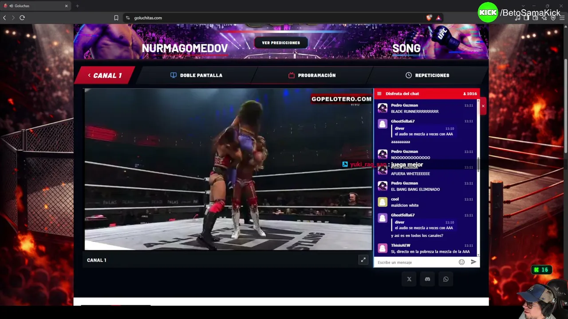Click ThisisAEW's avatar in the chat

click(x=383, y=248)
